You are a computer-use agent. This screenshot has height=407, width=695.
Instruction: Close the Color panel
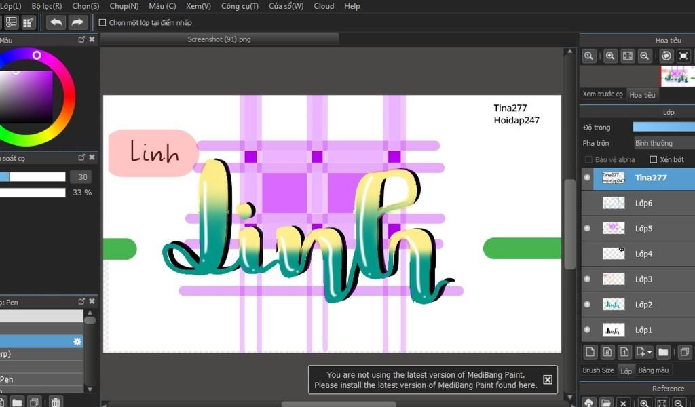(92, 39)
